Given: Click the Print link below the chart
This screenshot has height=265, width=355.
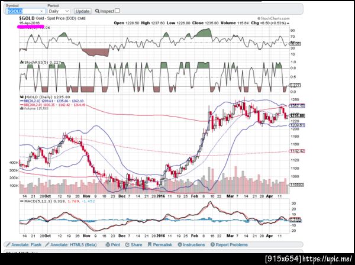Looking at the screenshot, I should (x=113, y=245).
